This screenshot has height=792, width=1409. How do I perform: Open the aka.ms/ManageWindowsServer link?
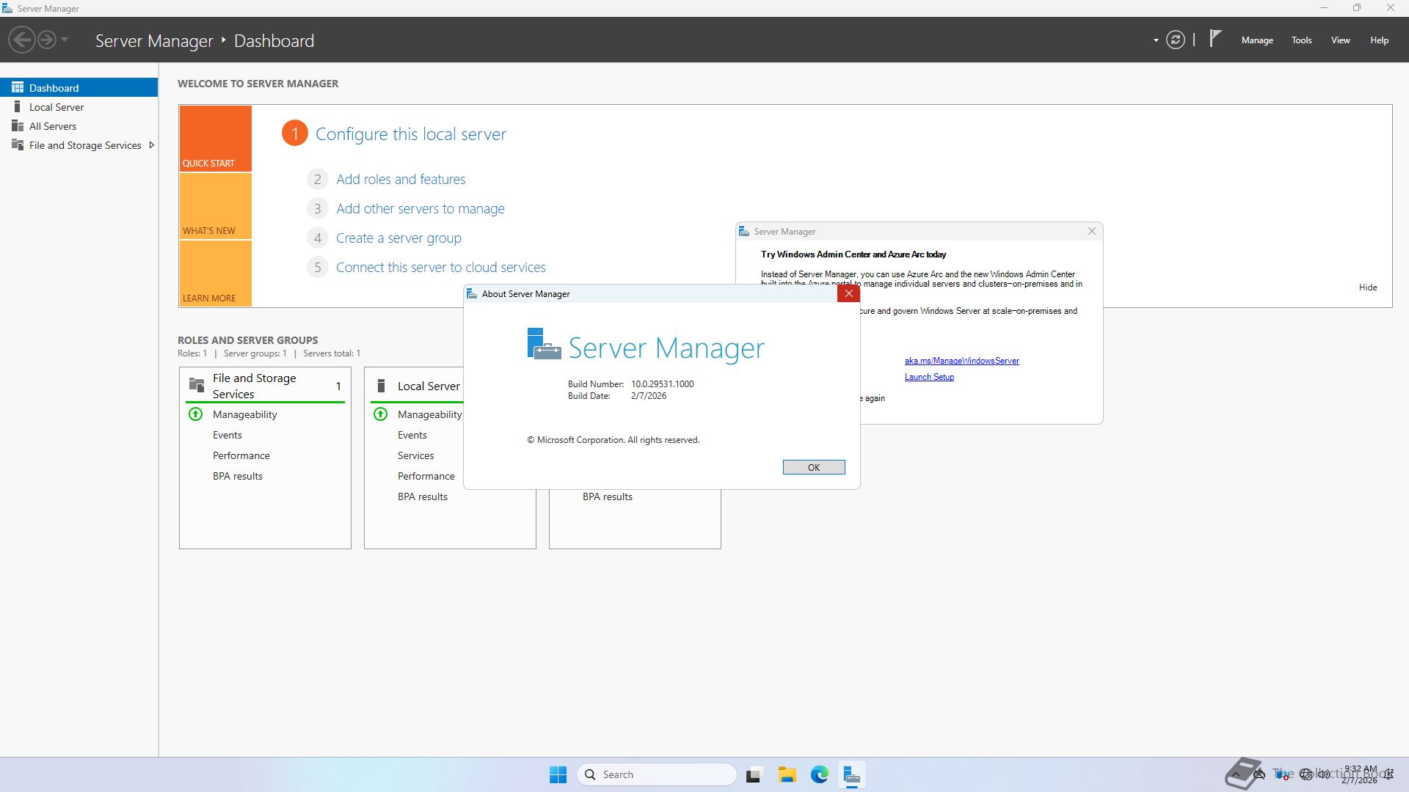[961, 361]
